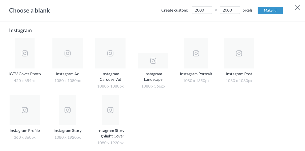Choose the Instagram Story blank thumbnail
The height and width of the screenshot is (151, 305).
click(68, 110)
